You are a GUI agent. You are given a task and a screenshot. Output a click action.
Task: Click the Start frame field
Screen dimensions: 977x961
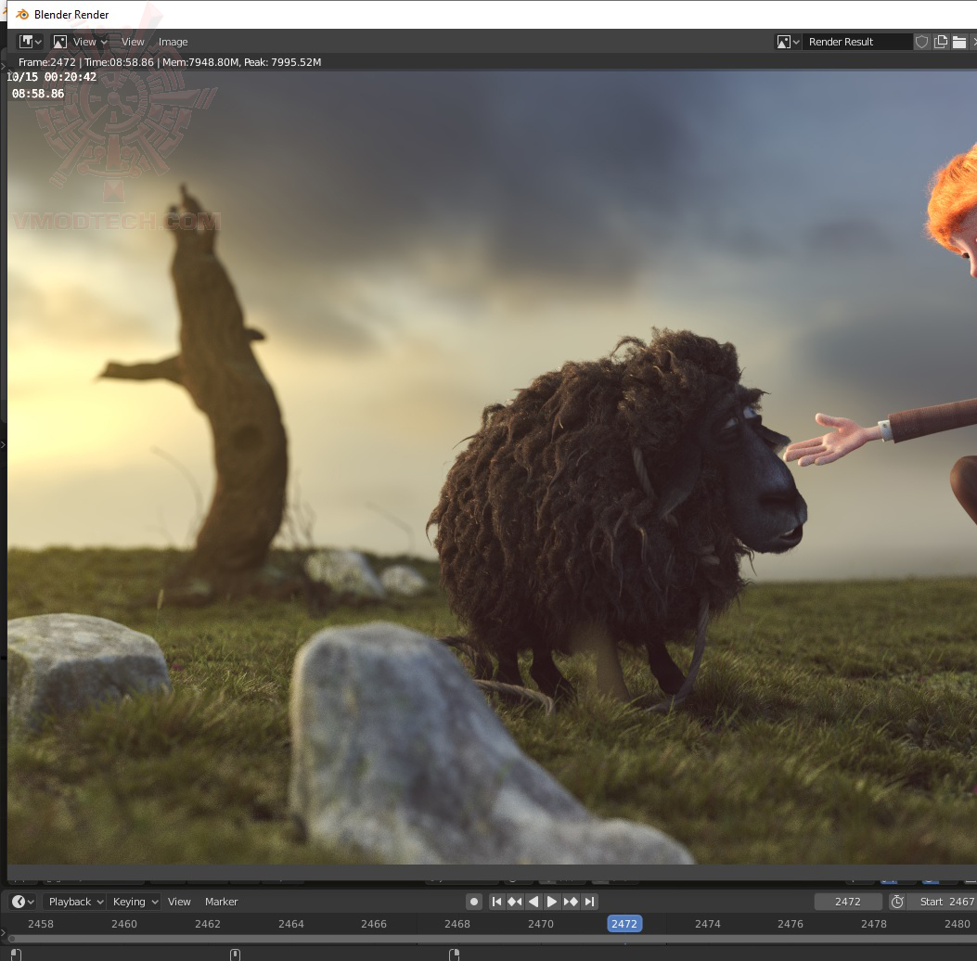[943, 902]
